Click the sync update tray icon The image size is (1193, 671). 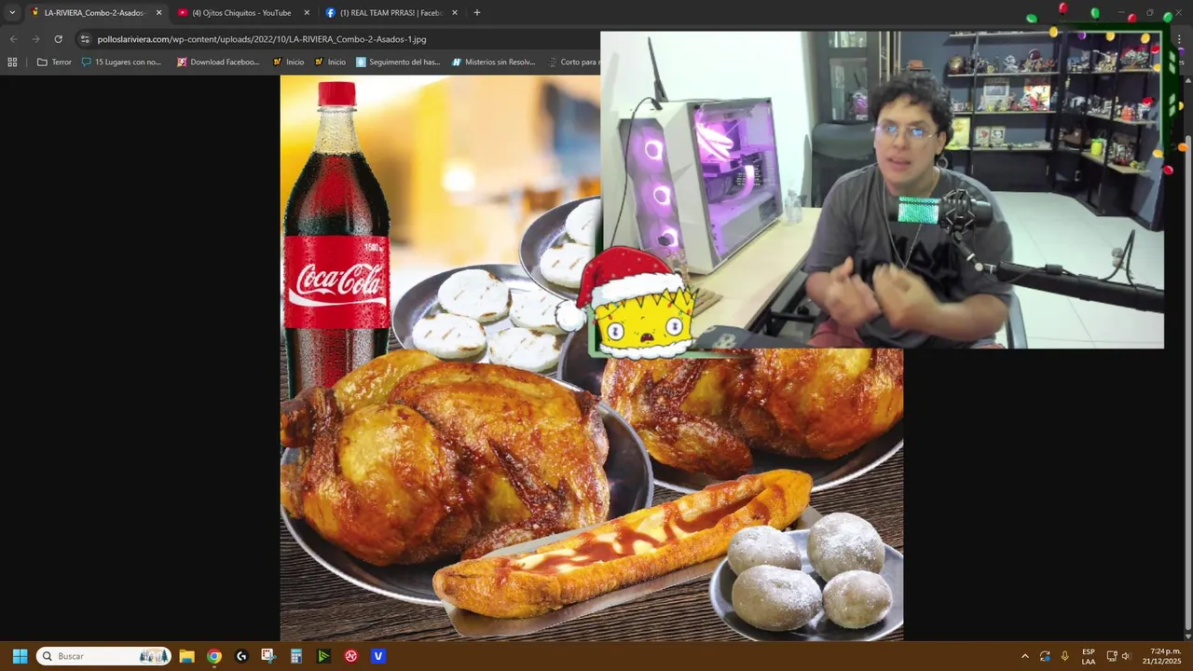[x=1045, y=656]
